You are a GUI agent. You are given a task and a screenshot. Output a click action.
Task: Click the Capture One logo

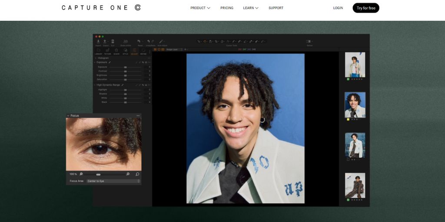101,8
